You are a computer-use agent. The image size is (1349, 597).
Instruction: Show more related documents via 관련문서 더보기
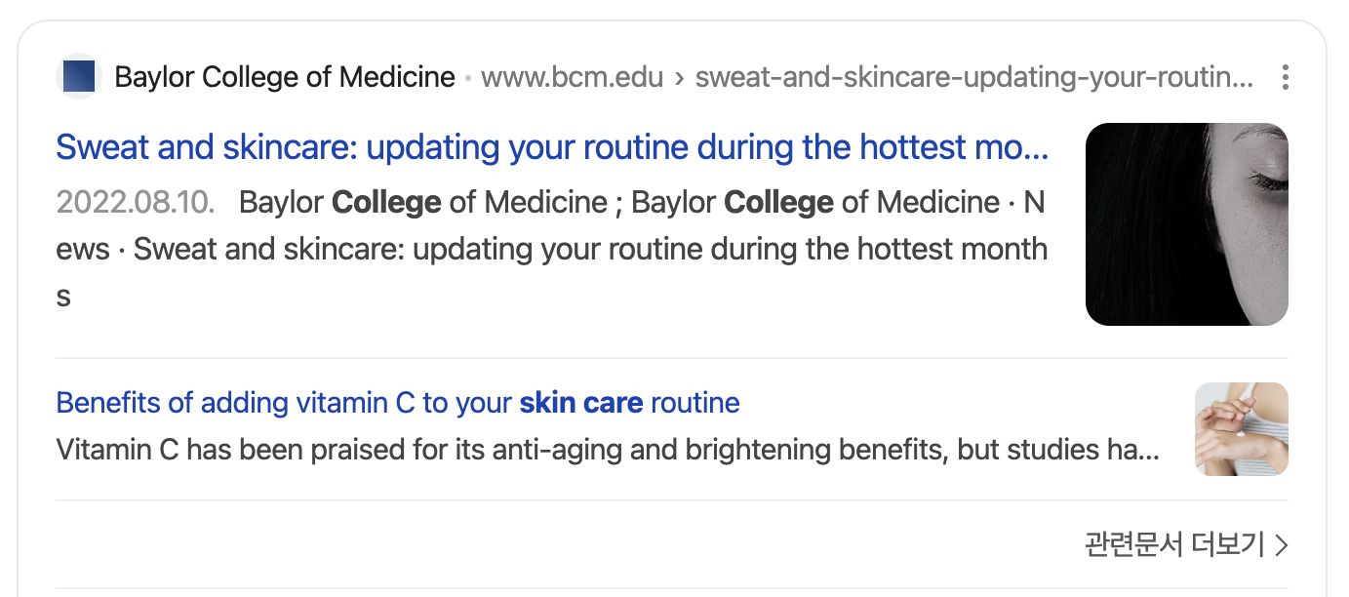coord(1175,544)
